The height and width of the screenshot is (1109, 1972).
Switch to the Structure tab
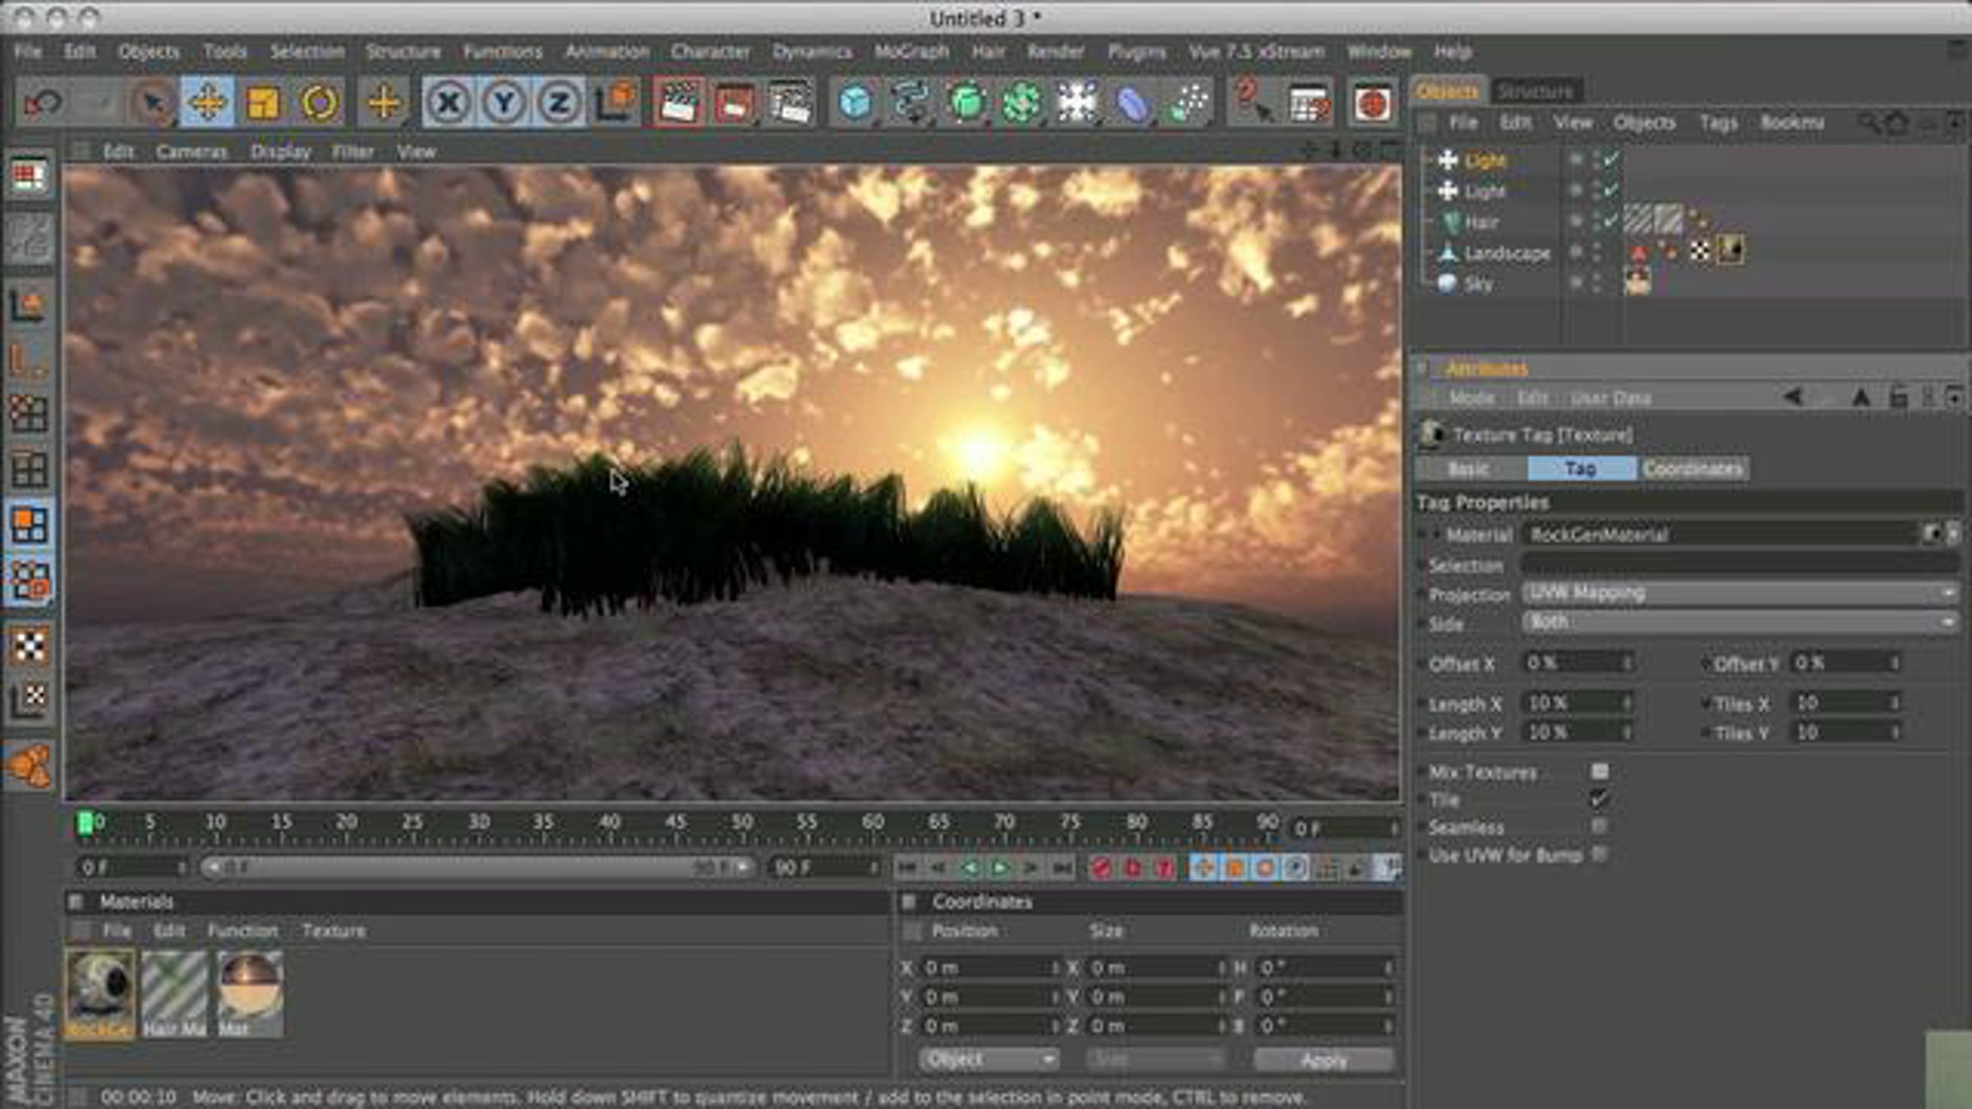pos(1535,91)
